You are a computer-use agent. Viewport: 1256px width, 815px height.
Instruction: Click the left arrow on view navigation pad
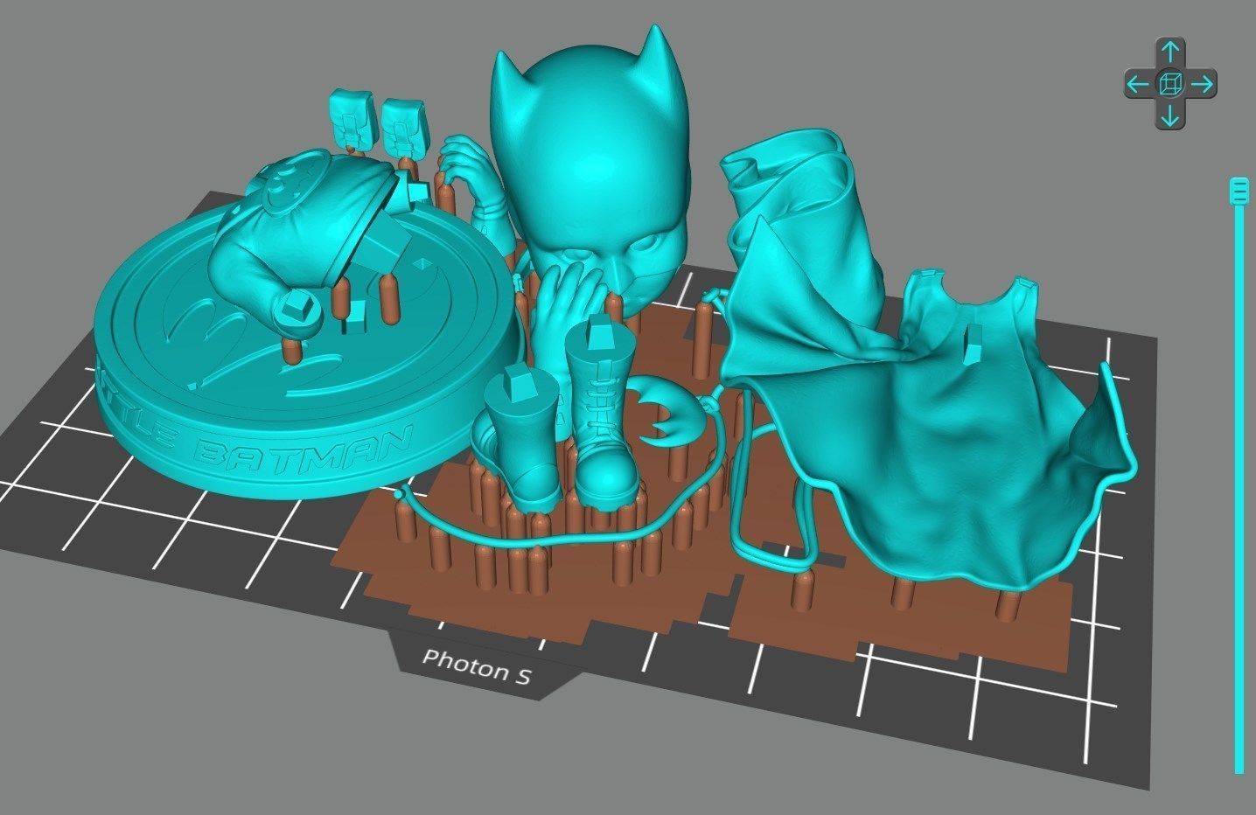coord(1137,85)
